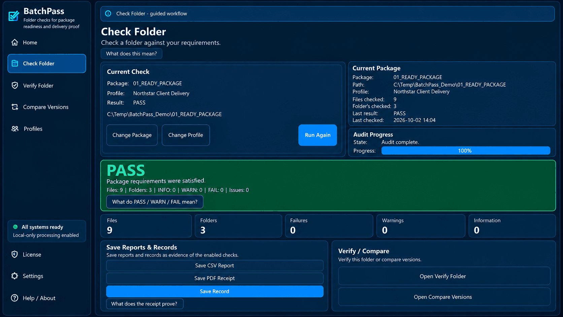Click the 100% audit progress bar
563x317 pixels.
tap(466, 151)
